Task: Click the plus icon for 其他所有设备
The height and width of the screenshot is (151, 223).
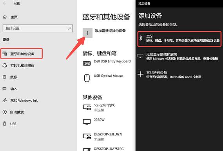Action: point(140,75)
